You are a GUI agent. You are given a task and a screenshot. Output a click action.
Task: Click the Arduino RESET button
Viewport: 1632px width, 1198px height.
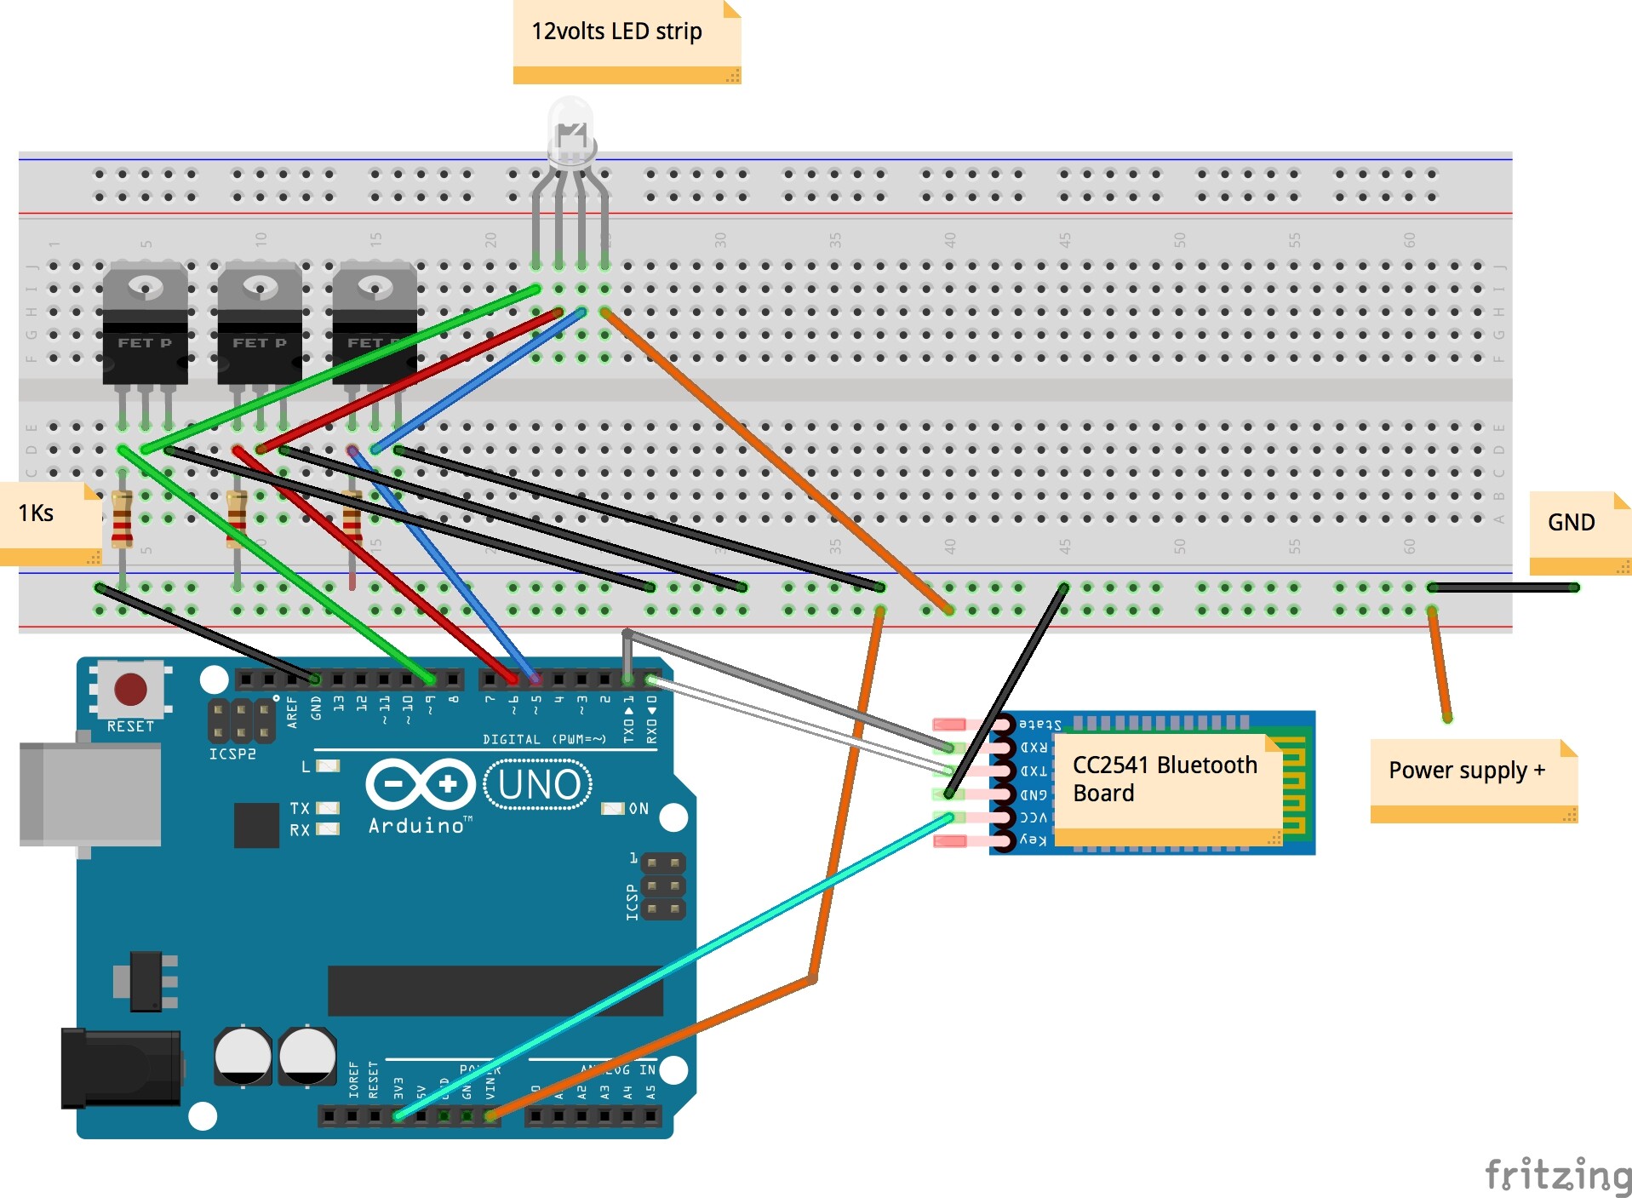point(130,690)
